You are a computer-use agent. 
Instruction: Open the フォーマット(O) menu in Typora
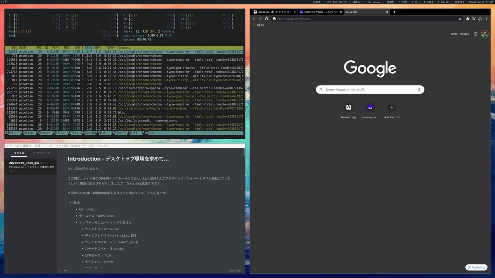coord(57,146)
